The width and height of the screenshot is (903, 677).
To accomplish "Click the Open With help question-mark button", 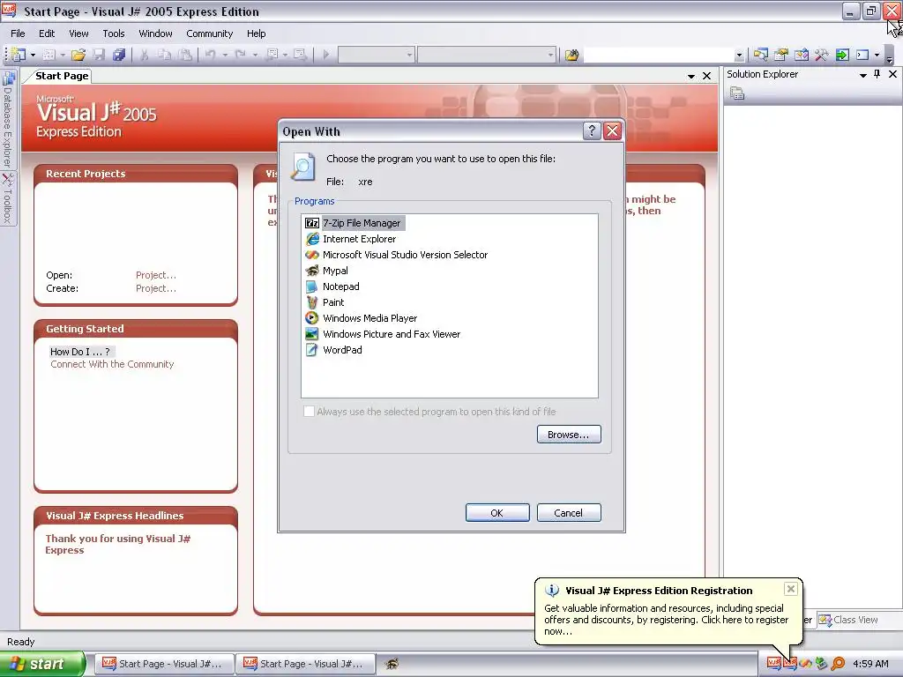I will click(592, 131).
